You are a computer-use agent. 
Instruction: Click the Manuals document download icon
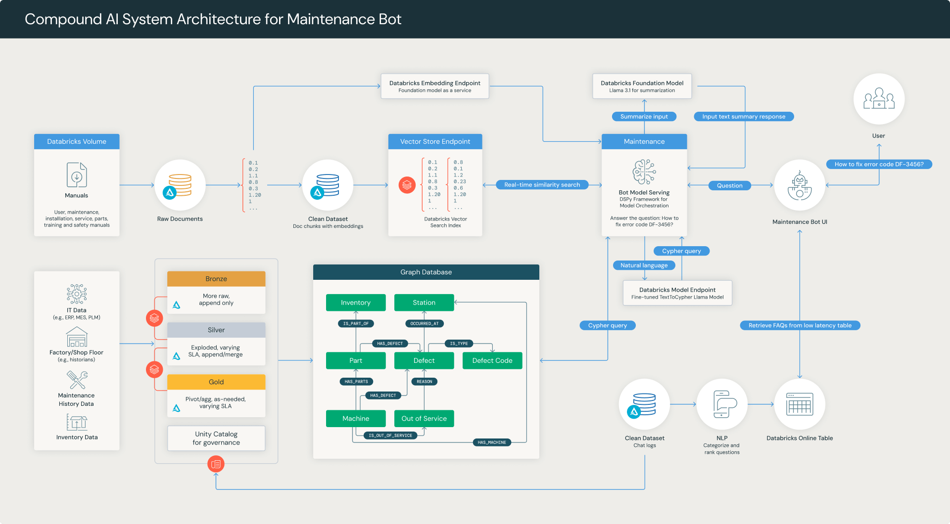pos(77,175)
